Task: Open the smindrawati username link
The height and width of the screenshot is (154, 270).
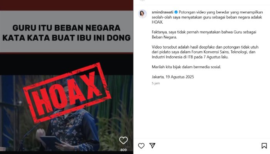Action: tap(162, 12)
